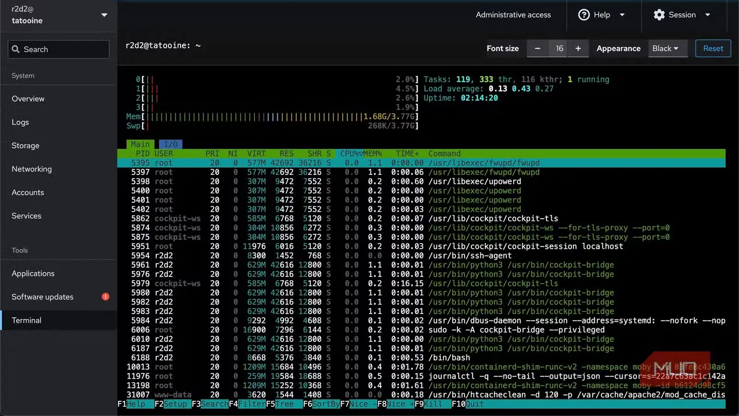Open the Services page

tap(58, 216)
